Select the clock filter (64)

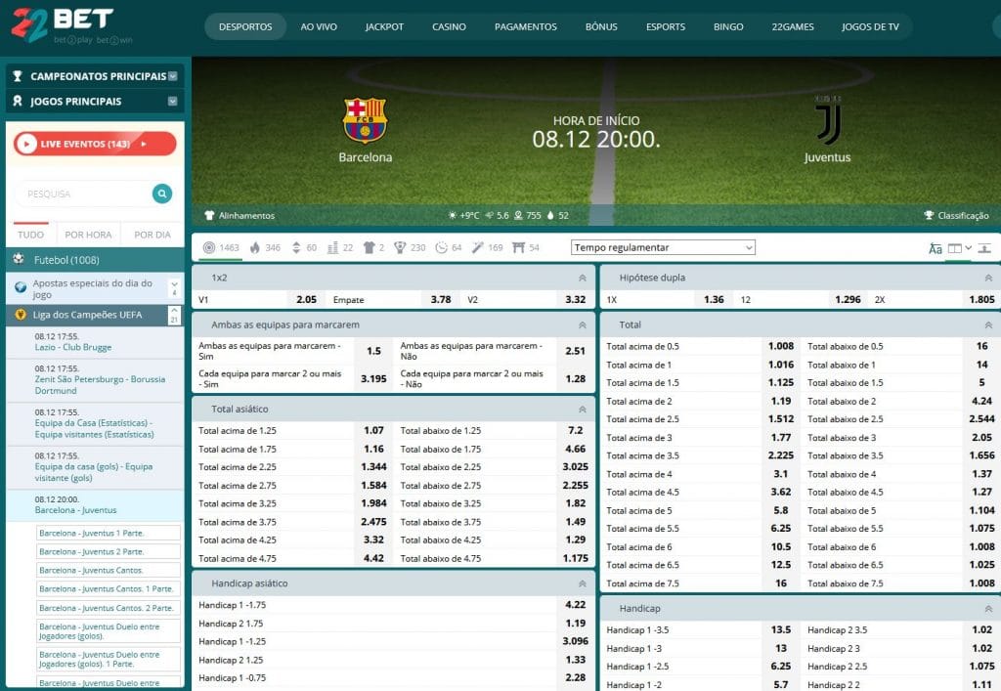click(x=448, y=247)
